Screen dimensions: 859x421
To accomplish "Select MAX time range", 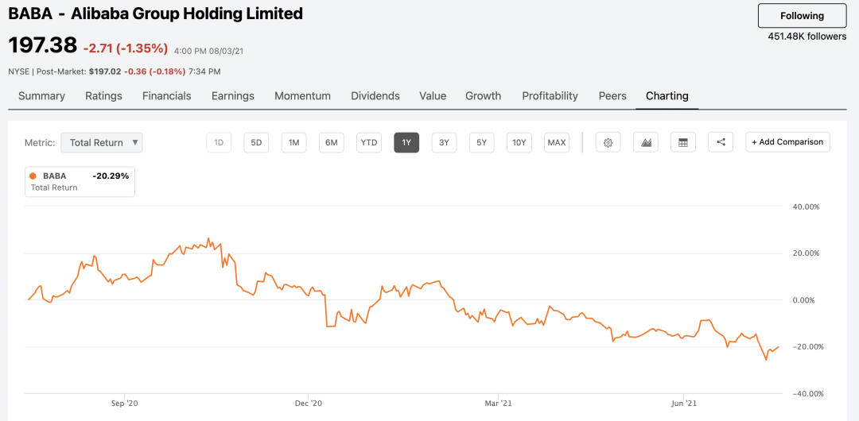I will (557, 143).
